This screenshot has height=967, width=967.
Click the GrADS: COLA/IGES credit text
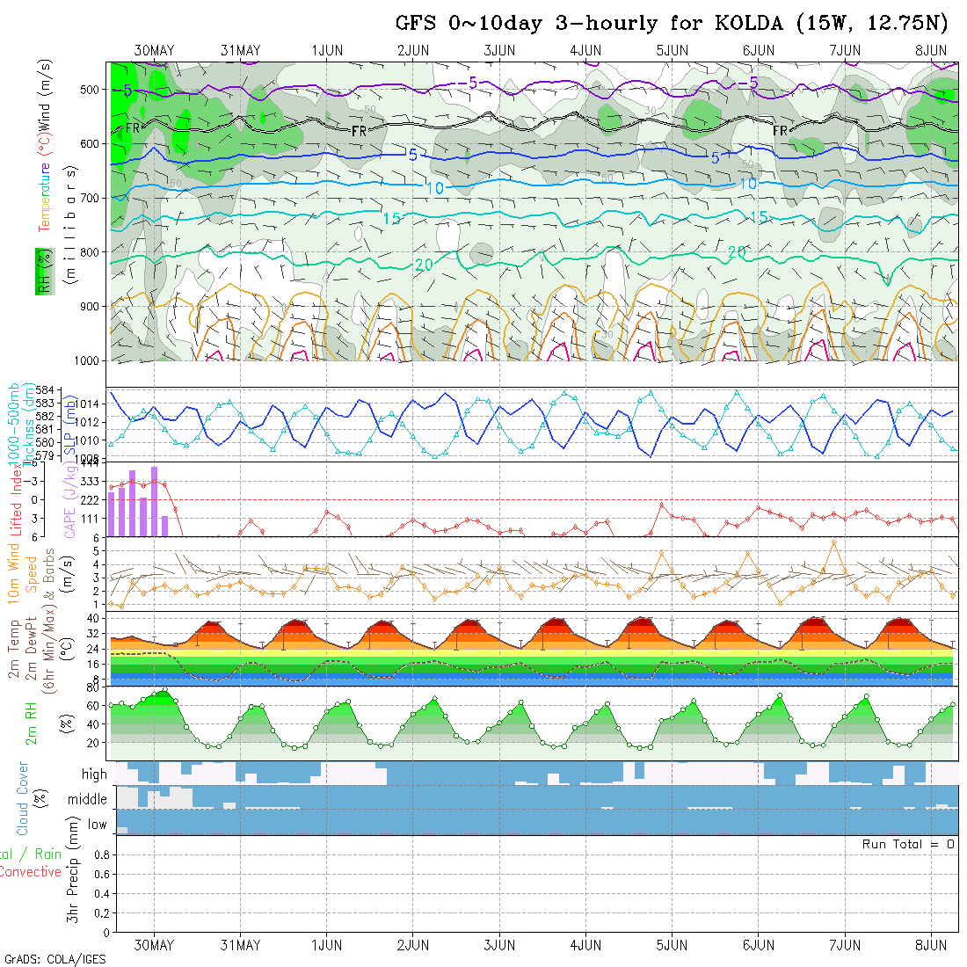click(55, 959)
